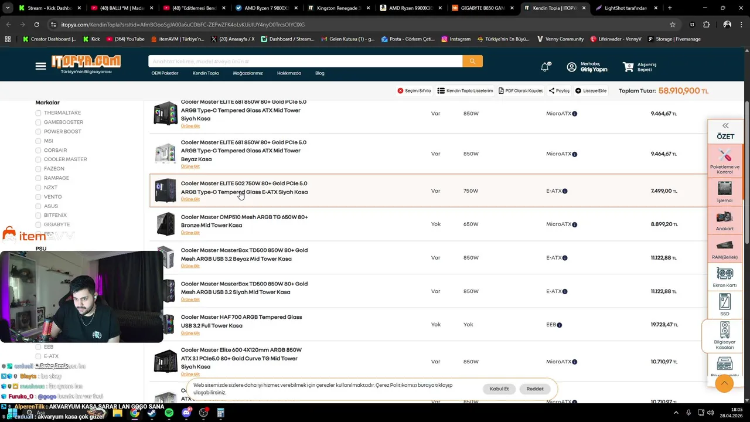Open Spotify from the taskbar

pyautogui.click(x=169, y=413)
